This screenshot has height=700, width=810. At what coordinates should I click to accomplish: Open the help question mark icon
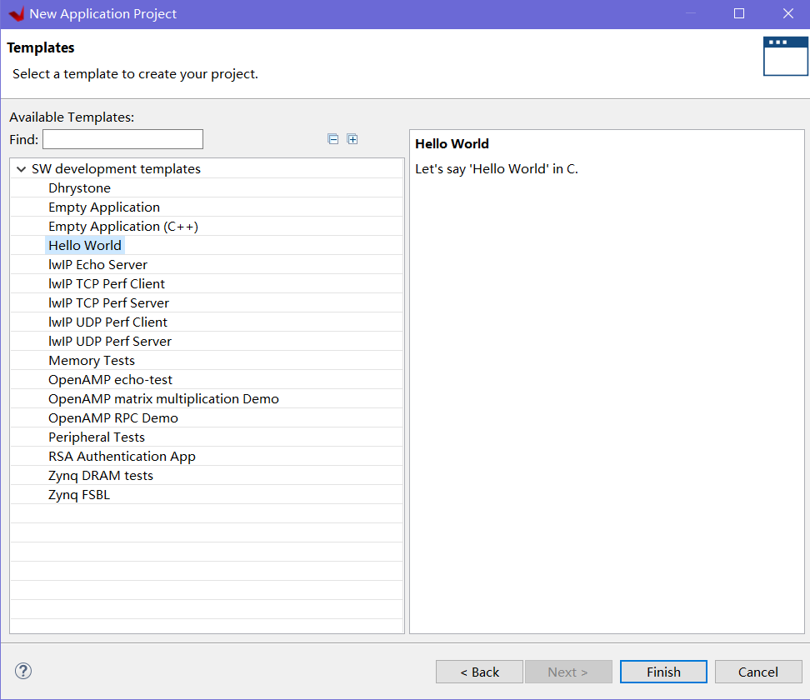[x=23, y=671]
